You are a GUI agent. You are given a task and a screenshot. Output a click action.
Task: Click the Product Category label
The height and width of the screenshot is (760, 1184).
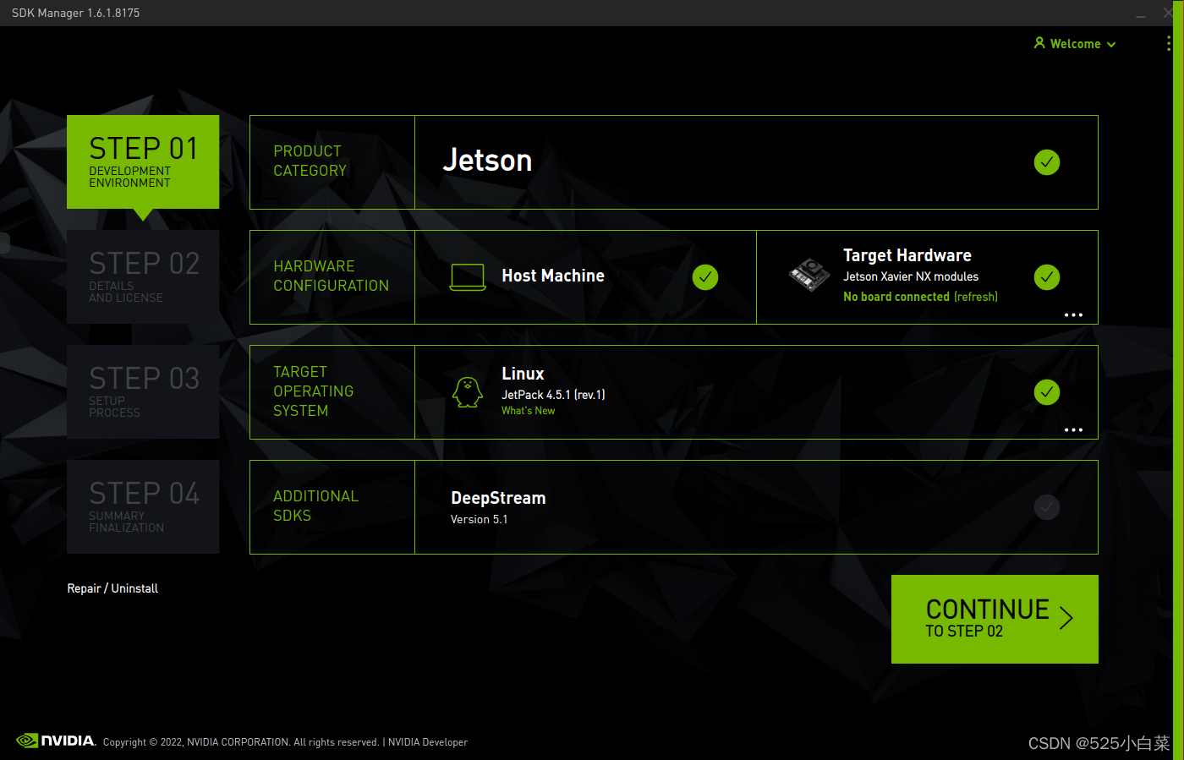pyautogui.click(x=310, y=161)
